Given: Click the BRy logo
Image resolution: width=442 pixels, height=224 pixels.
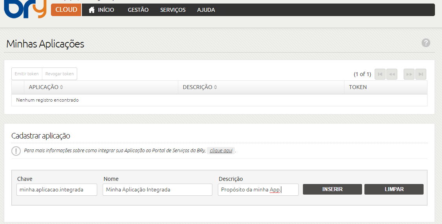Looking at the screenshot, I should pyautogui.click(x=25, y=9).
